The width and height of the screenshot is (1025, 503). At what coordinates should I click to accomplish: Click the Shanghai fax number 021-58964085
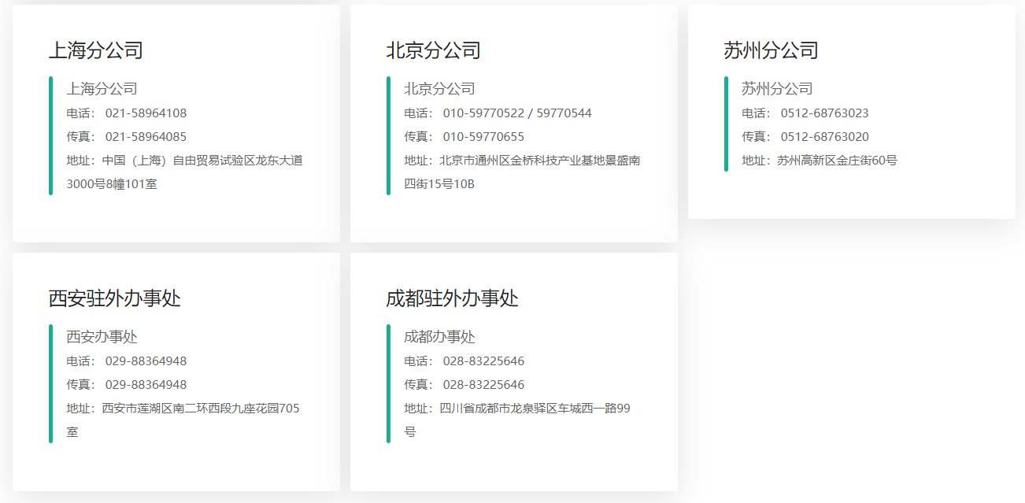click(146, 137)
